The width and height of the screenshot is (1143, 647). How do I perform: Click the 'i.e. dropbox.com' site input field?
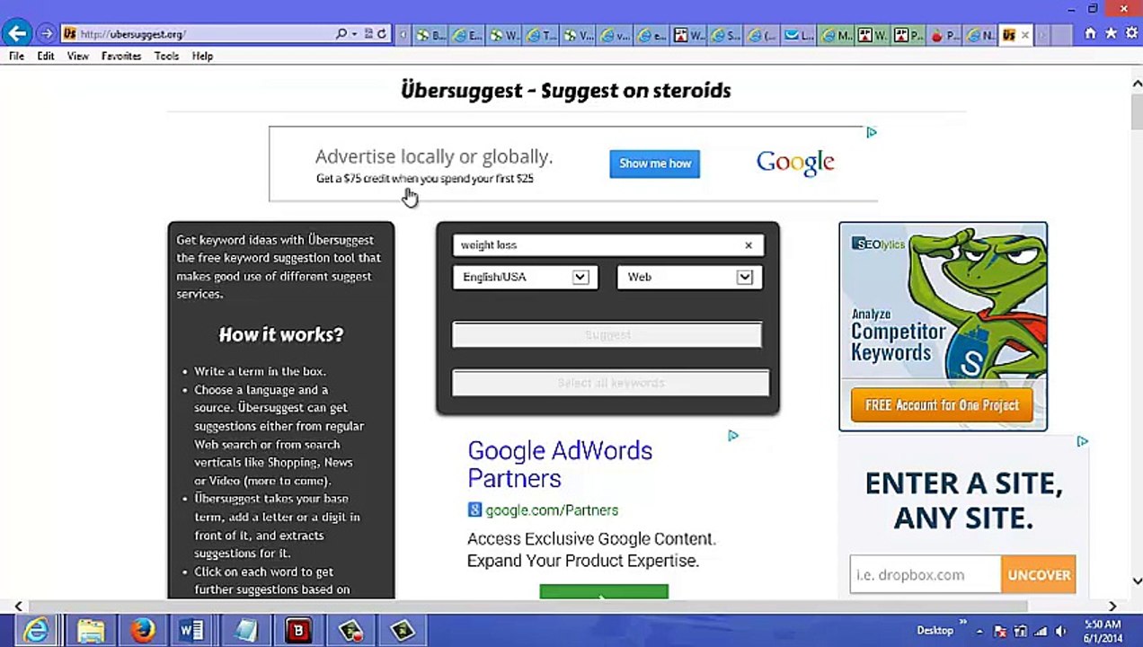point(926,575)
